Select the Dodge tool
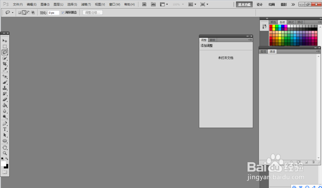 tap(5, 117)
